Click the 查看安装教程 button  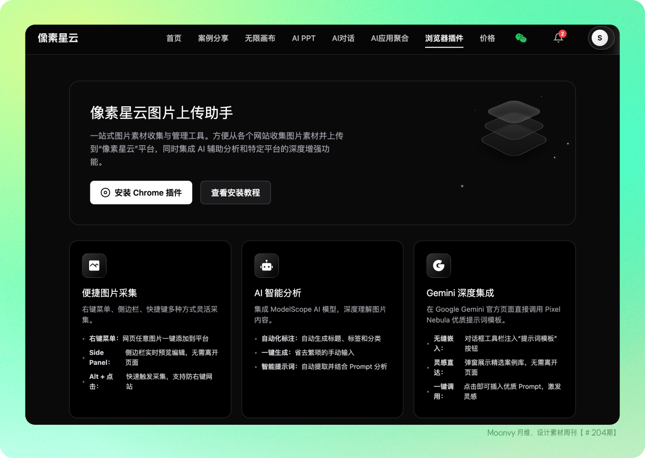(x=235, y=192)
